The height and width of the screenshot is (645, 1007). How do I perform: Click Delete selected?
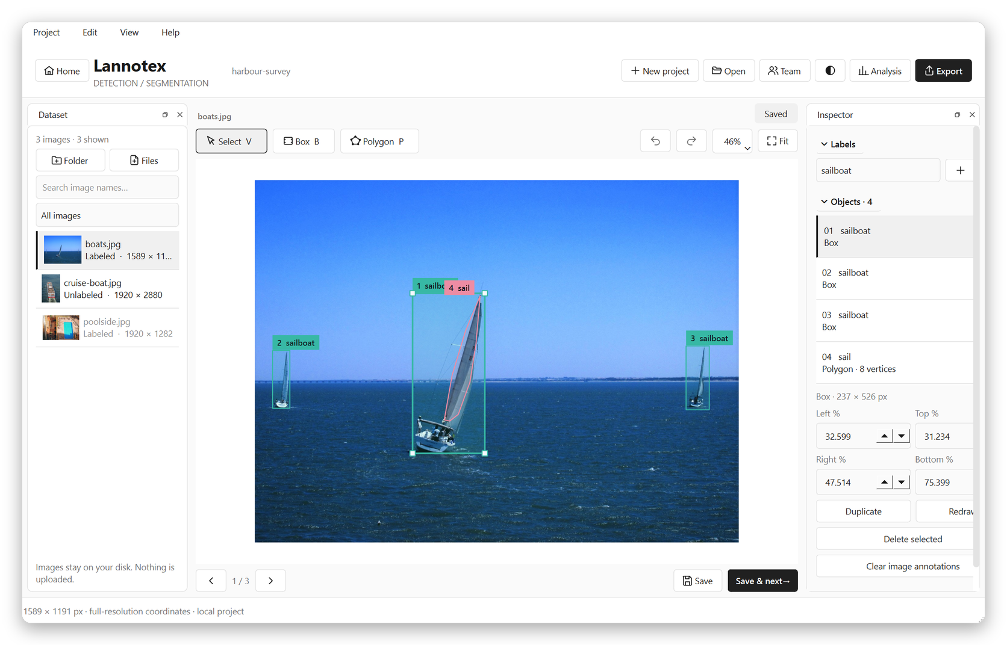click(x=895, y=539)
